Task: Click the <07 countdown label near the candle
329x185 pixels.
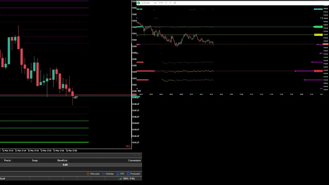Action: click(x=75, y=97)
